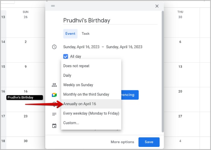Viewport: 211px width, 150px height.
Task: Select Sunday 26 in calendar grid
Action: click(x=26, y=17)
